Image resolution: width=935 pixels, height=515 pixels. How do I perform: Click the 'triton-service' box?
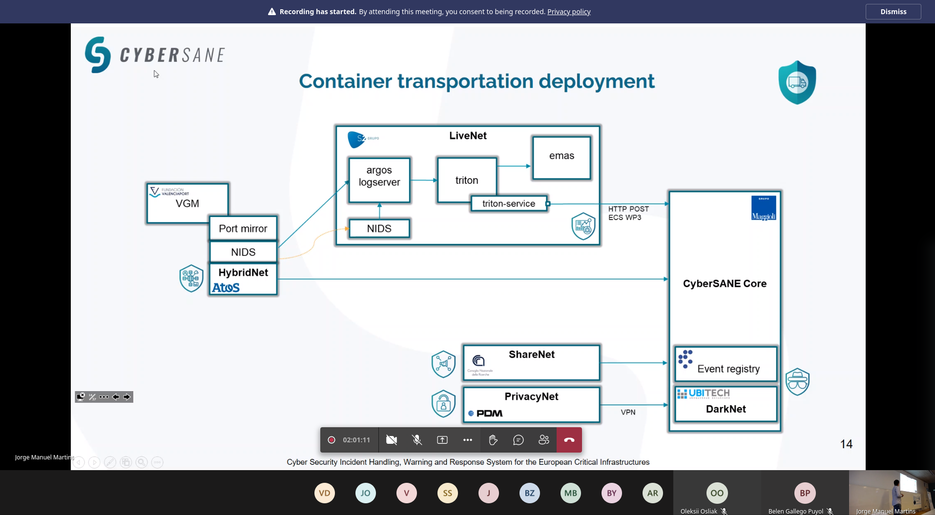click(509, 203)
